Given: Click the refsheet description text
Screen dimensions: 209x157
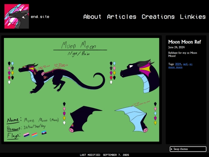Looking at the screenshot, I should tap(183, 54).
